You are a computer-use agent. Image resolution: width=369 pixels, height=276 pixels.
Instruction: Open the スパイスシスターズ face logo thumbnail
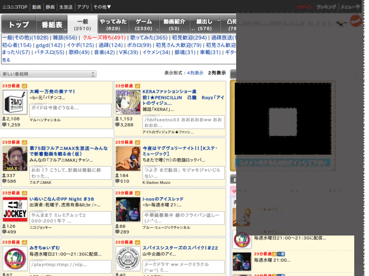tap(128, 259)
